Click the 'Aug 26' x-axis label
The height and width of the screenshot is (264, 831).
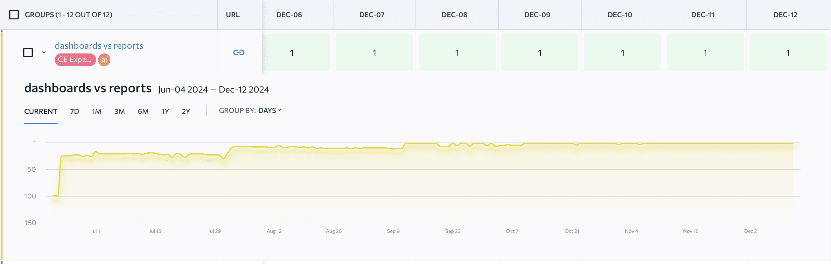click(x=333, y=231)
